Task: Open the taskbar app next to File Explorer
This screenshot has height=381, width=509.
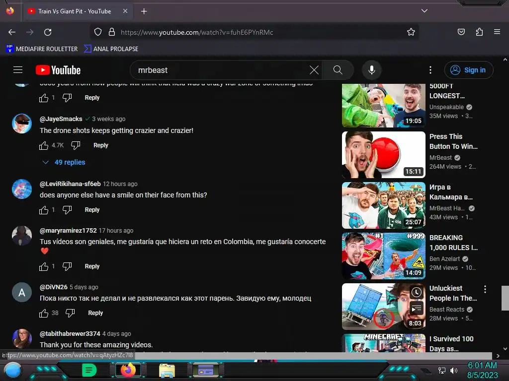Action: click(x=206, y=370)
